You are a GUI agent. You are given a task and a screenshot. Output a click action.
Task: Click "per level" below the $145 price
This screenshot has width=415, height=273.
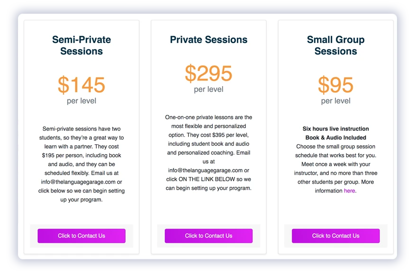[81, 101]
